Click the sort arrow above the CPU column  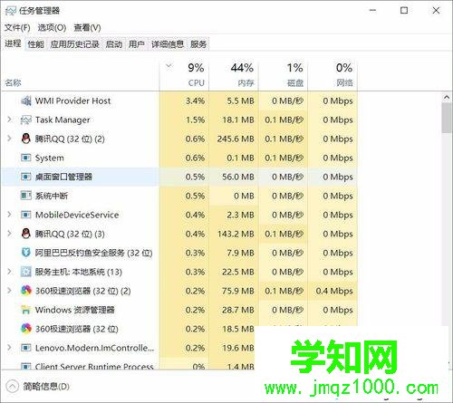tap(169, 65)
